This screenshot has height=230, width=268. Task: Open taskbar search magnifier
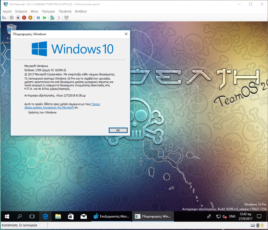20,216
